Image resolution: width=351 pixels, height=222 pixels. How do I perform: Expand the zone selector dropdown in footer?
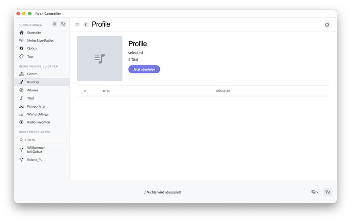(315, 192)
